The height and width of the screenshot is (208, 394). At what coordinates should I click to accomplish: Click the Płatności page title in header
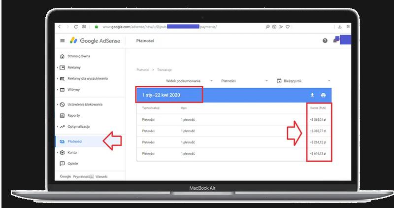click(145, 41)
